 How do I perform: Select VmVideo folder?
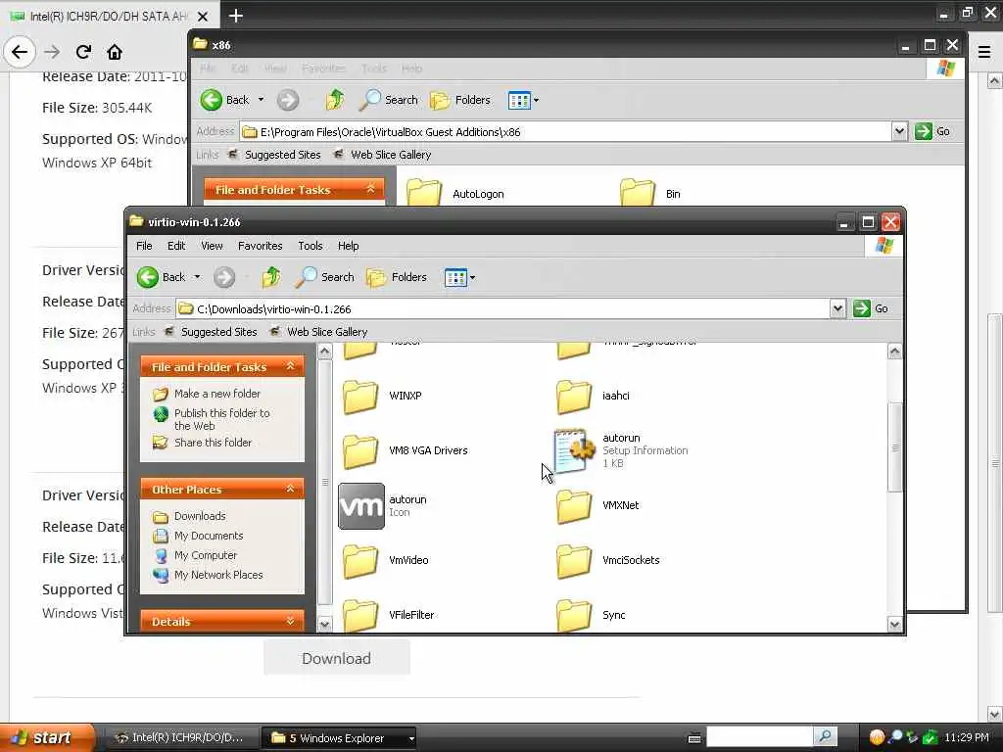384,560
